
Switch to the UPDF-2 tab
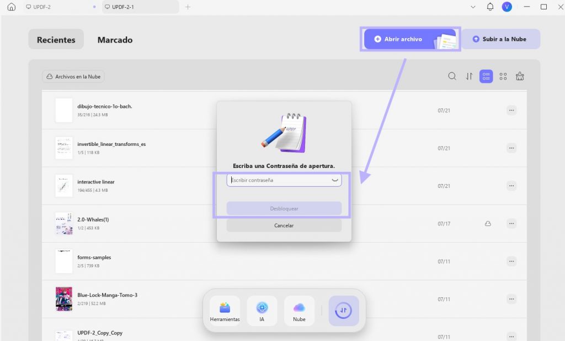pos(61,7)
